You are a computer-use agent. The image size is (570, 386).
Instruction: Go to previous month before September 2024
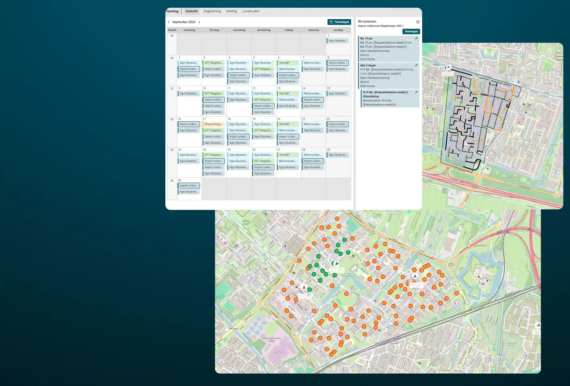(169, 22)
